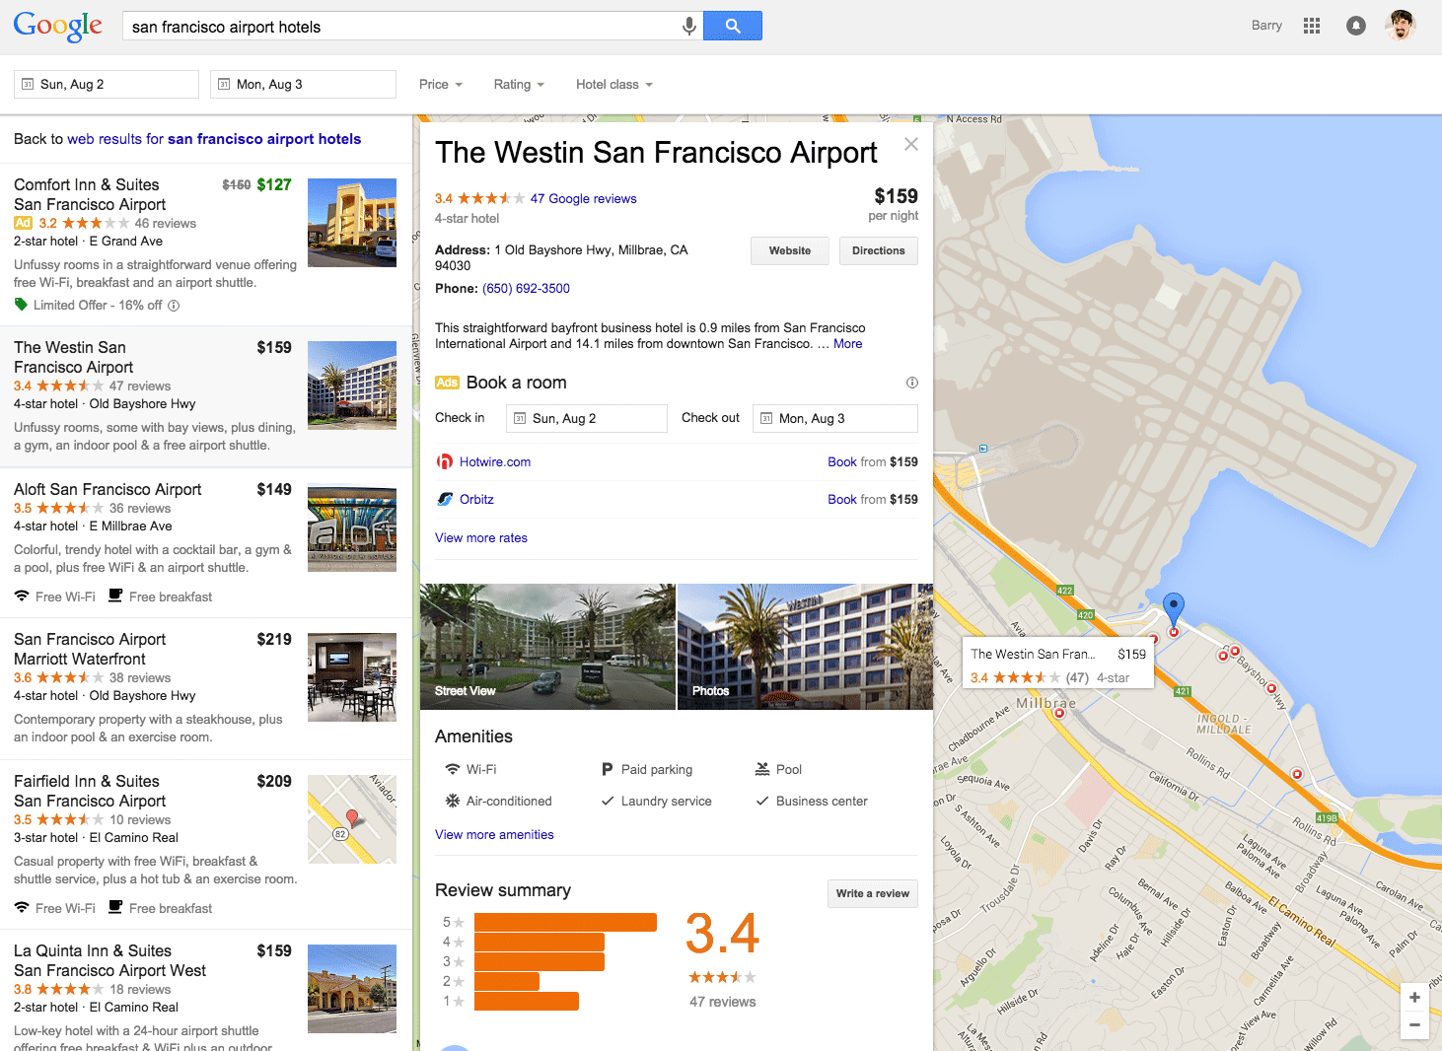Expand the Price filter dropdown
Screen dimensions: 1442x1051
click(440, 85)
